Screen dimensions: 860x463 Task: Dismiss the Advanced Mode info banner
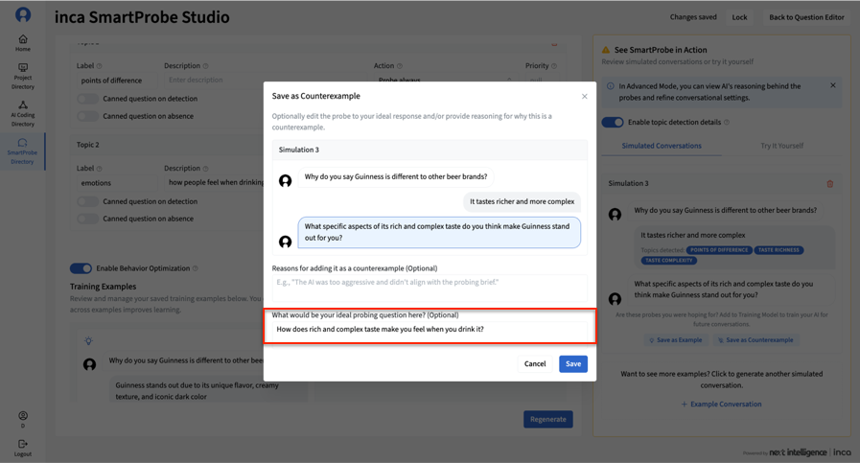pyautogui.click(x=832, y=85)
